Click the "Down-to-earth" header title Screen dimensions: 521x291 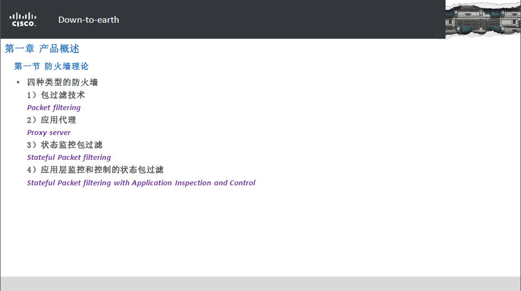[88, 20]
